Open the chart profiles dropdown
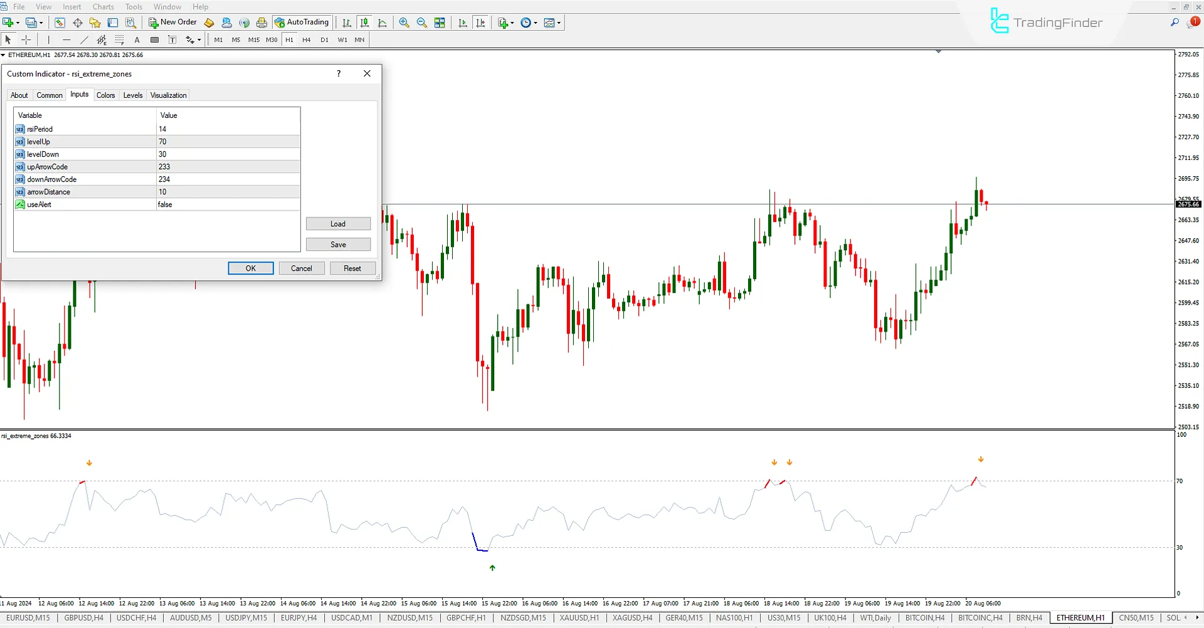1204x628 pixels. (x=40, y=22)
